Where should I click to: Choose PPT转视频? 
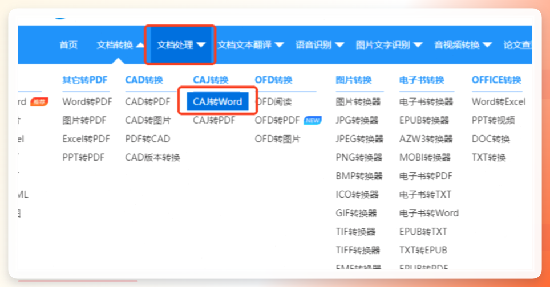pyautogui.click(x=493, y=120)
